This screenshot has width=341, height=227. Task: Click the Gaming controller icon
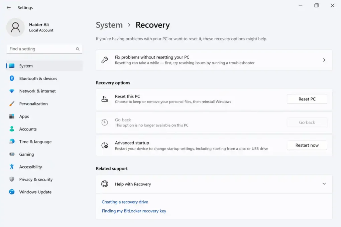(12, 154)
